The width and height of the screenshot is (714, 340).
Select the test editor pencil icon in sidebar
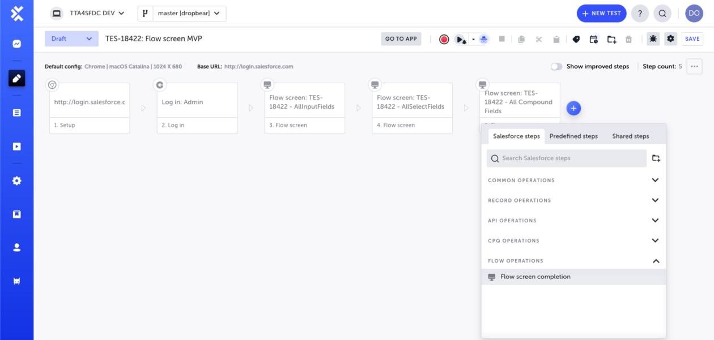click(x=17, y=78)
